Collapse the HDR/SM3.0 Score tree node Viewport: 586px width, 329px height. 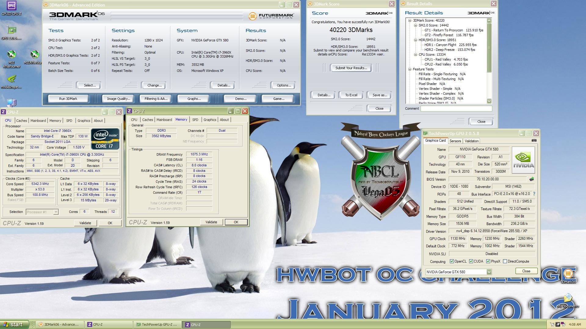pos(415,40)
